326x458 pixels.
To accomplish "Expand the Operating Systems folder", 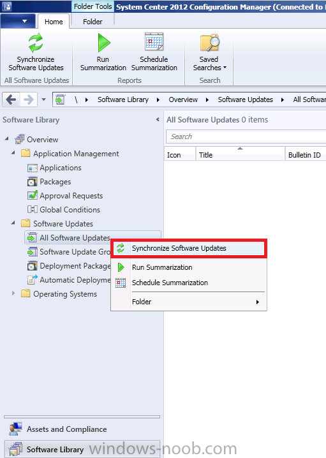I will point(13,293).
